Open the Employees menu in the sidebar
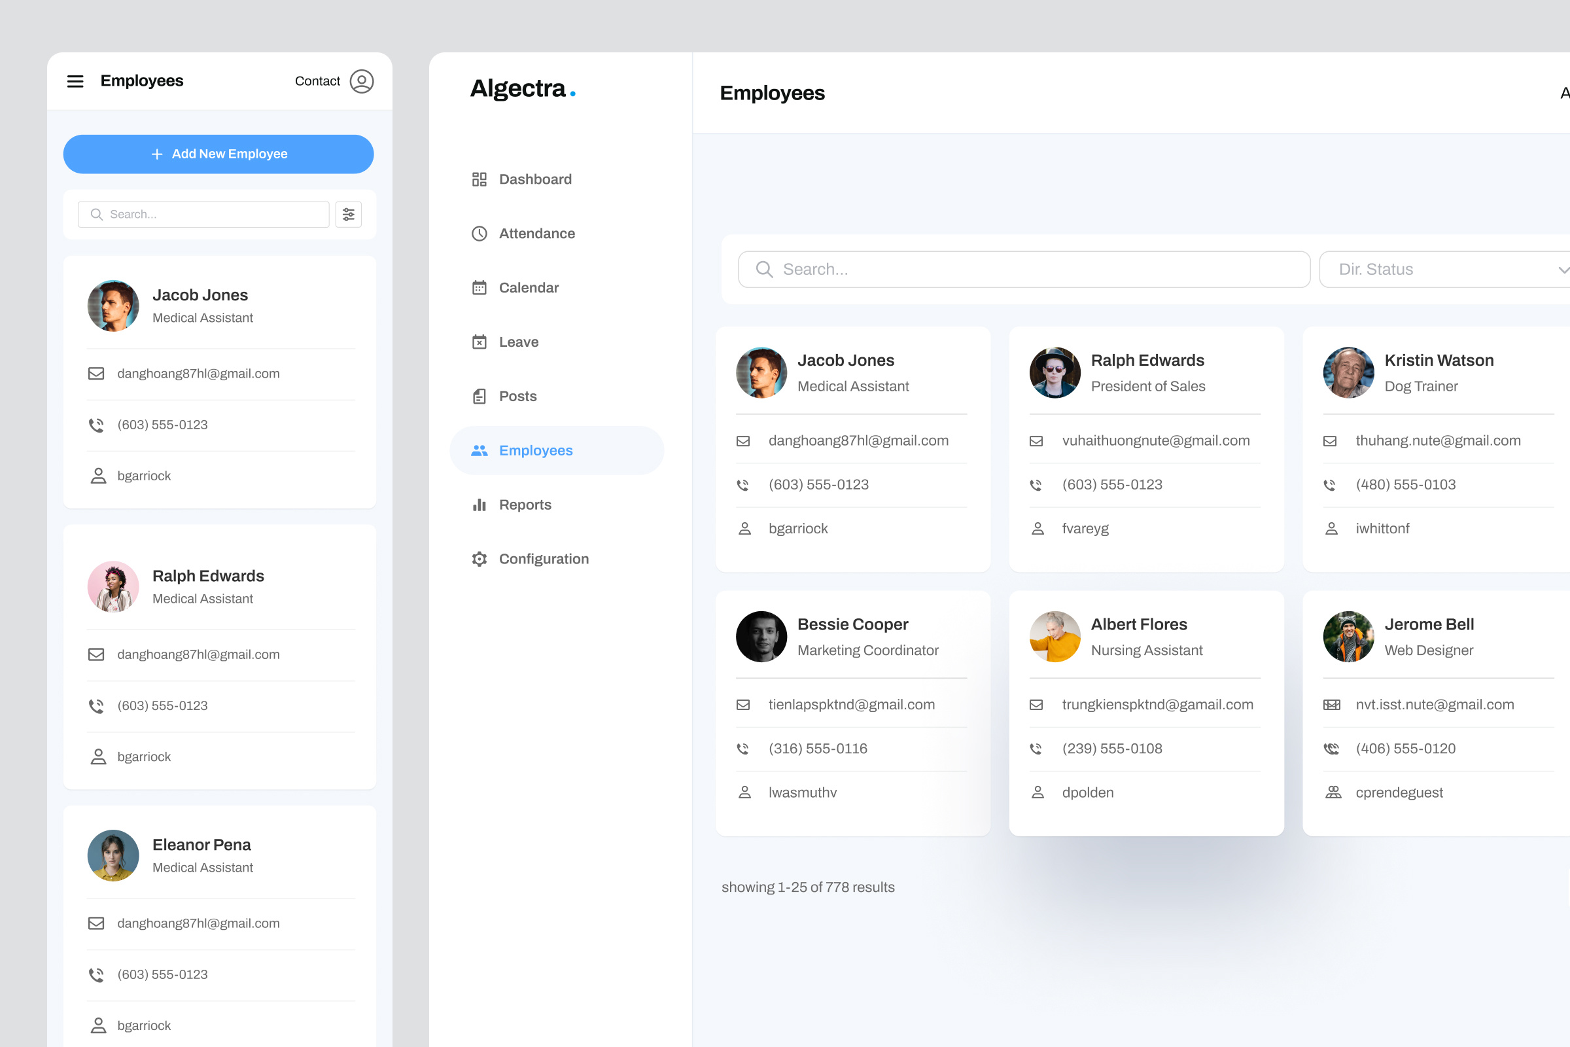 pyautogui.click(x=535, y=450)
